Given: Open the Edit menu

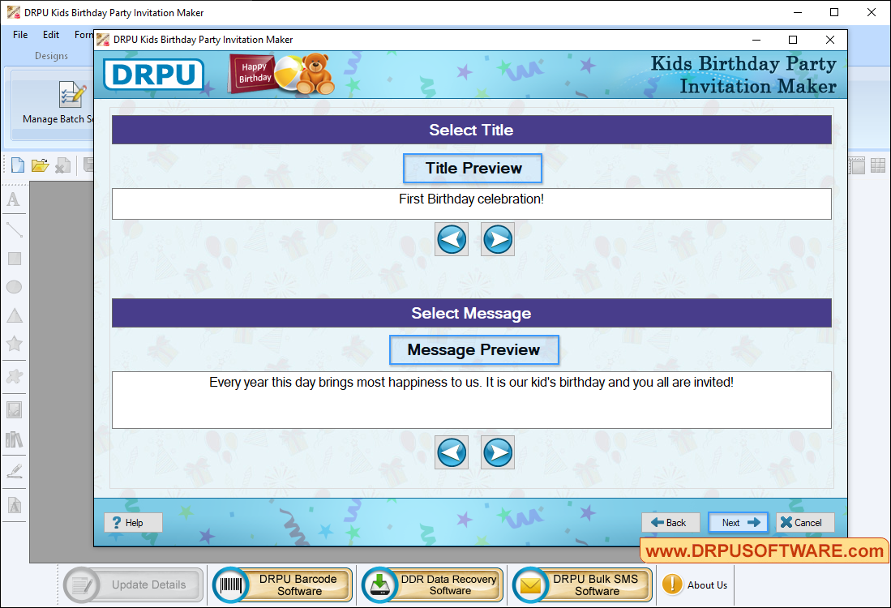Looking at the screenshot, I should (x=50, y=35).
